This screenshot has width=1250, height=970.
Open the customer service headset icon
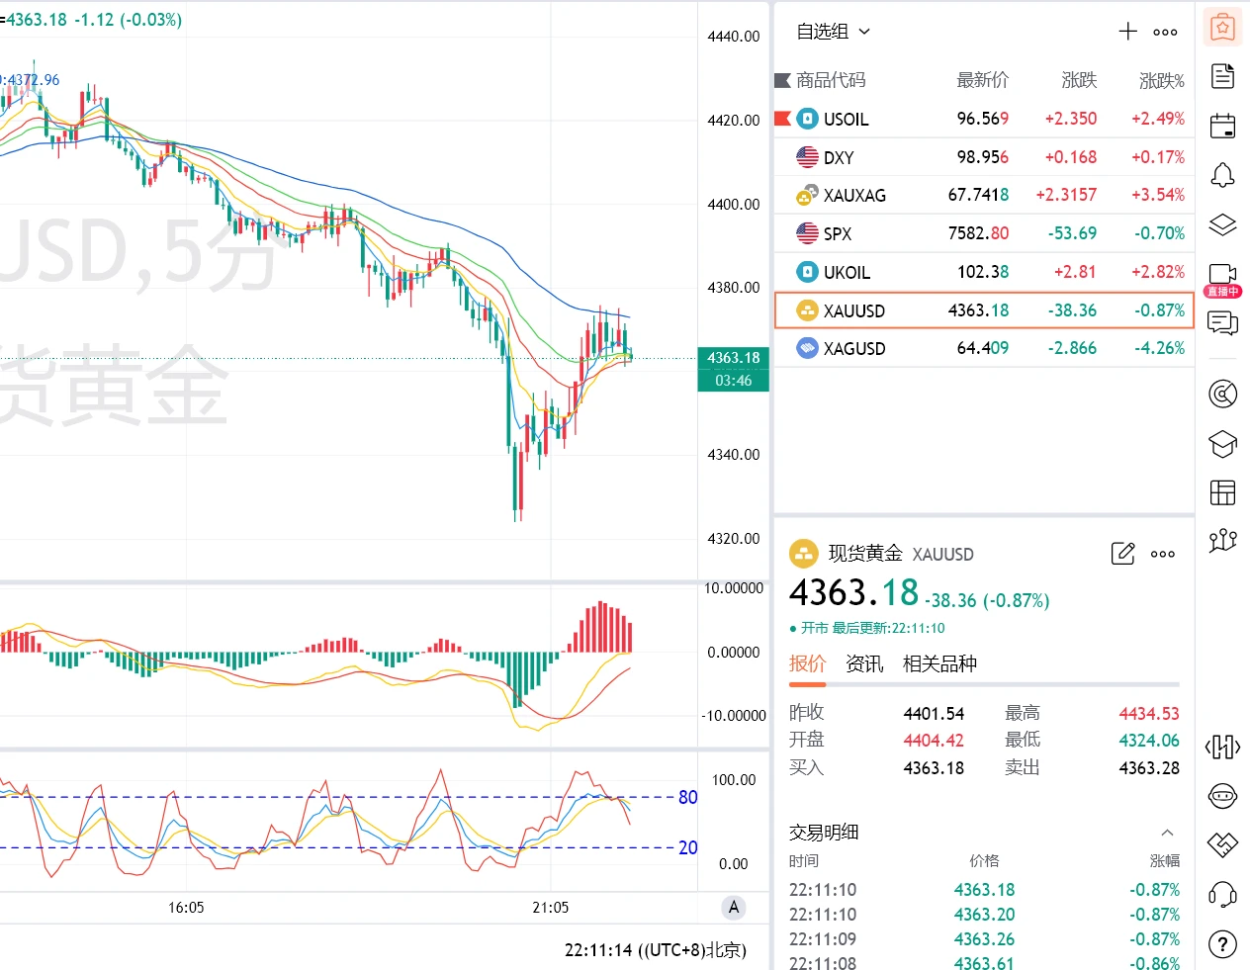(1223, 895)
